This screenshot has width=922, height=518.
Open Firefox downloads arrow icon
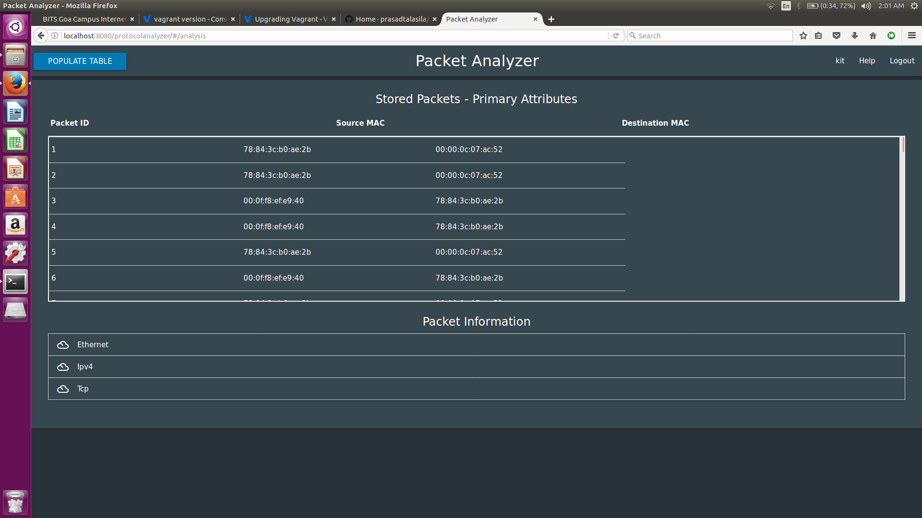855,35
